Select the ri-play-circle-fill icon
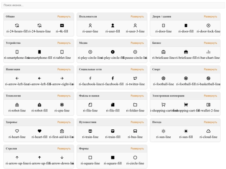The height and width of the screenshot is (169, 226). pyautogui.click(x=113, y=52)
